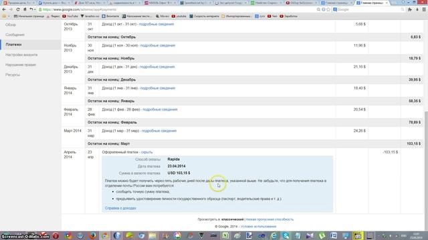Open the Импортированные bookmarks folder
Image resolution: width=428 pixels, height=240 pixels.
[236, 16]
